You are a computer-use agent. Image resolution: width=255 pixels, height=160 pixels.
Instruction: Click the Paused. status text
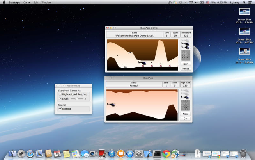coord(134,85)
